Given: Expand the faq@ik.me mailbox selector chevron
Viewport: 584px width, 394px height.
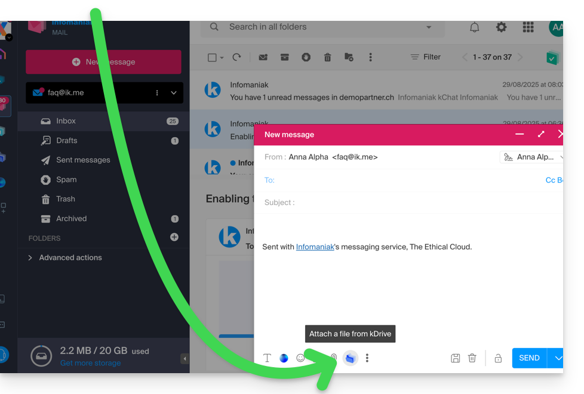Looking at the screenshot, I should (x=174, y=92).
